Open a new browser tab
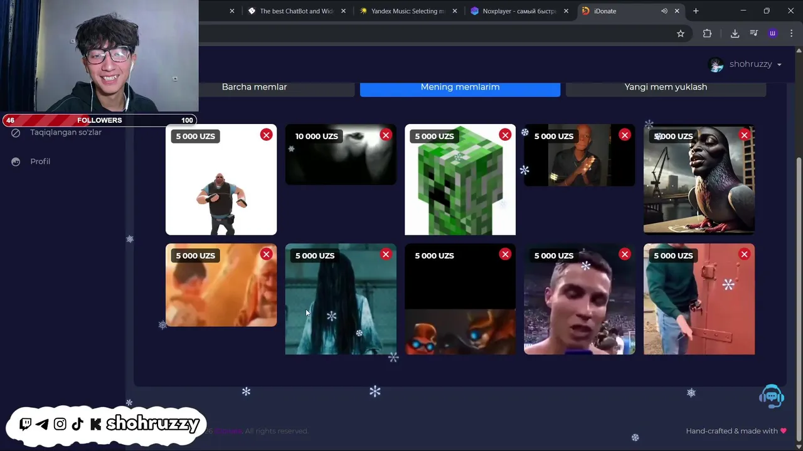The width and height of the screenshot is (803, 451). pyautogui.click(x=696, y=11)
